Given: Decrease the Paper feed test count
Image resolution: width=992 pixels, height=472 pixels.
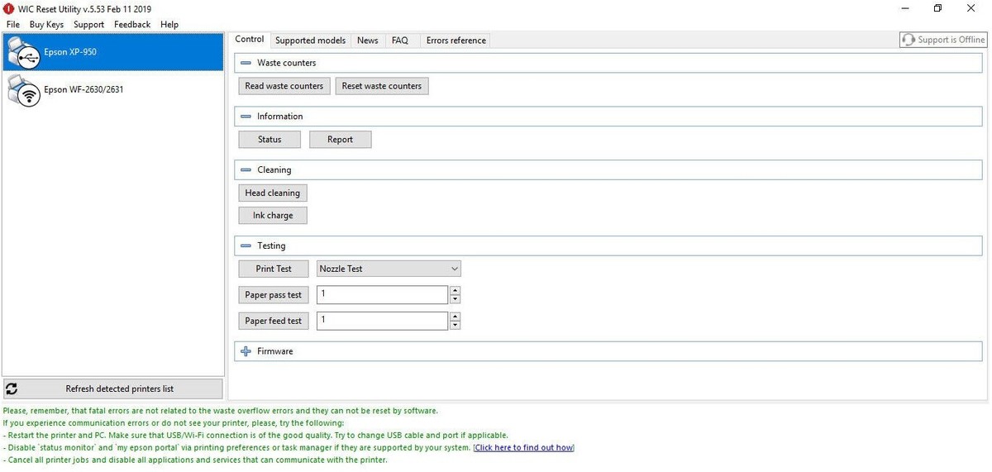Looking at the screenshot, I should 455,325.
